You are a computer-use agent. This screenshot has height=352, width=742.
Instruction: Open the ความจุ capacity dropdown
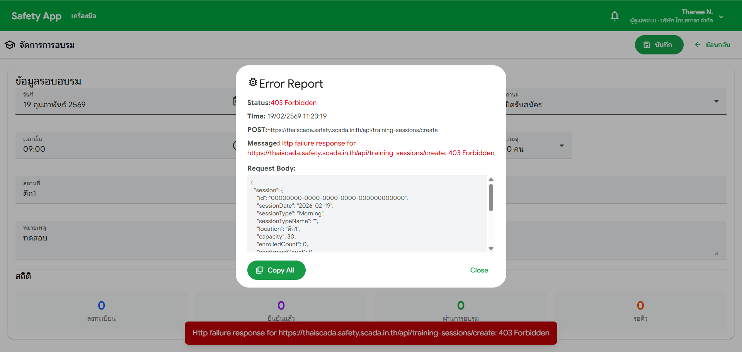pos(562,146)
